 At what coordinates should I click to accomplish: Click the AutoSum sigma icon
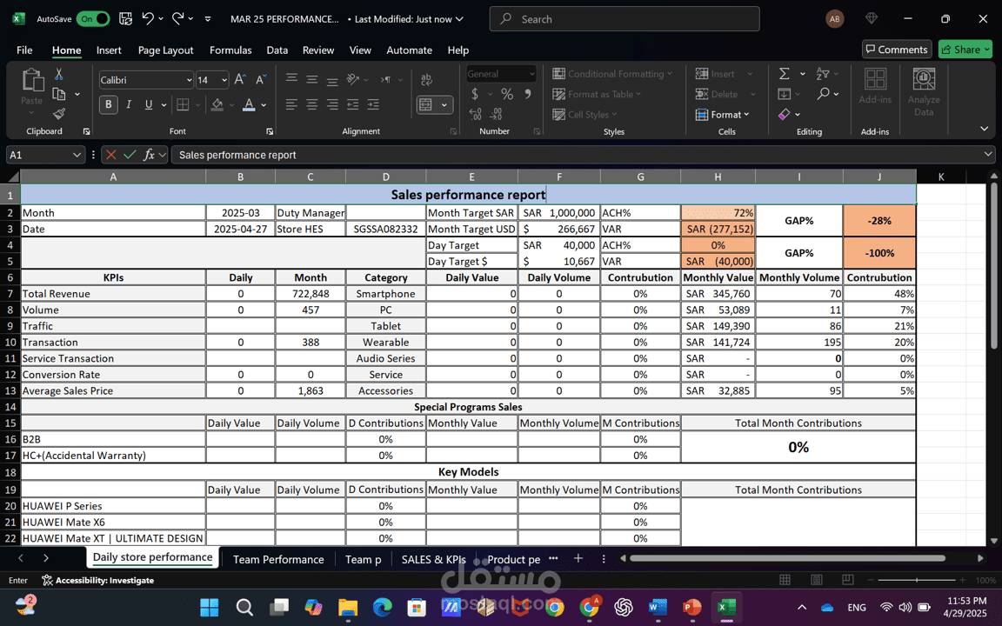[784, 74]
